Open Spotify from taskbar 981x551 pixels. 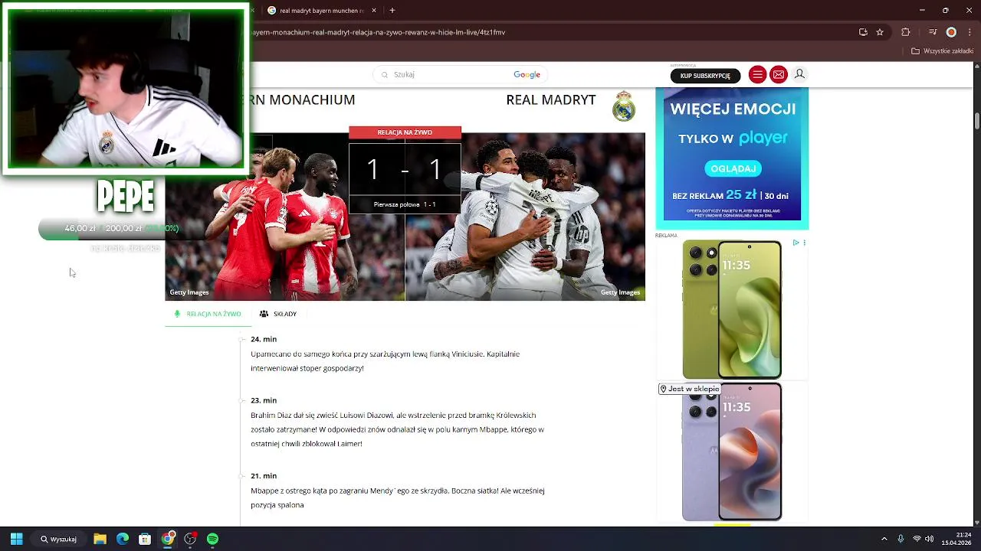click(212, 539)
